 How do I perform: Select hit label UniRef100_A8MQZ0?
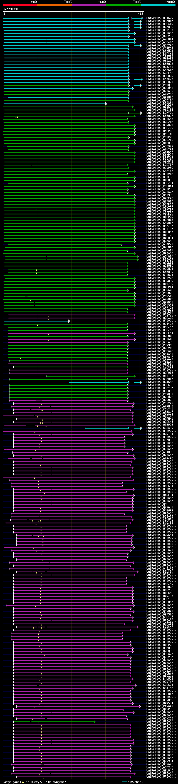point(160,257)
